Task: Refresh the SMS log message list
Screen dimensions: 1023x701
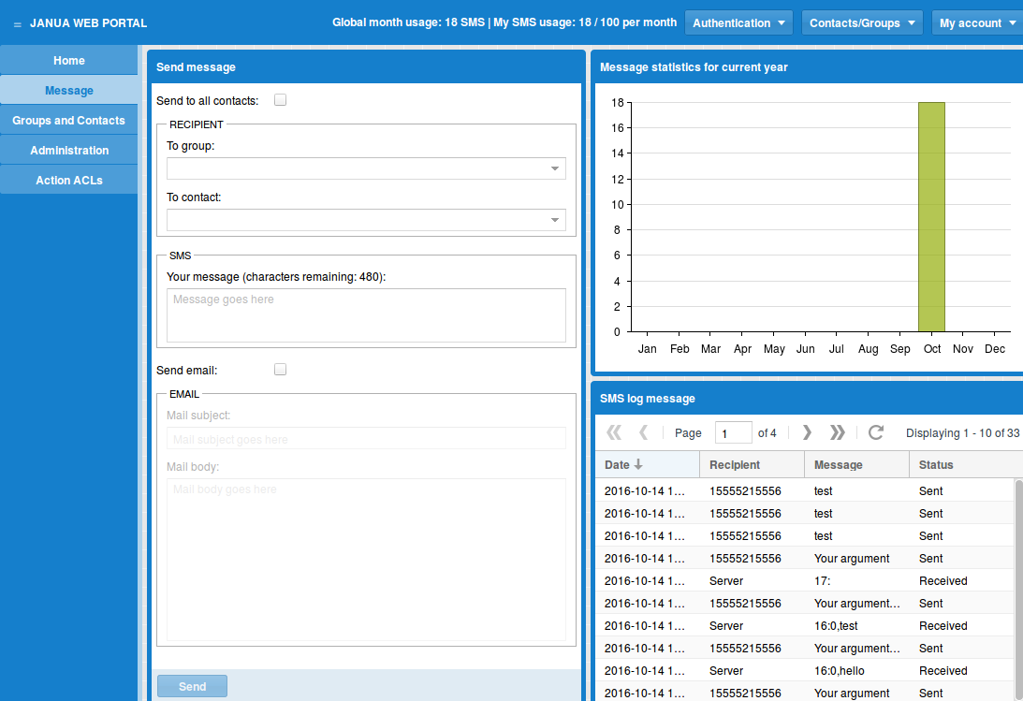Action: tap(875, 432)
